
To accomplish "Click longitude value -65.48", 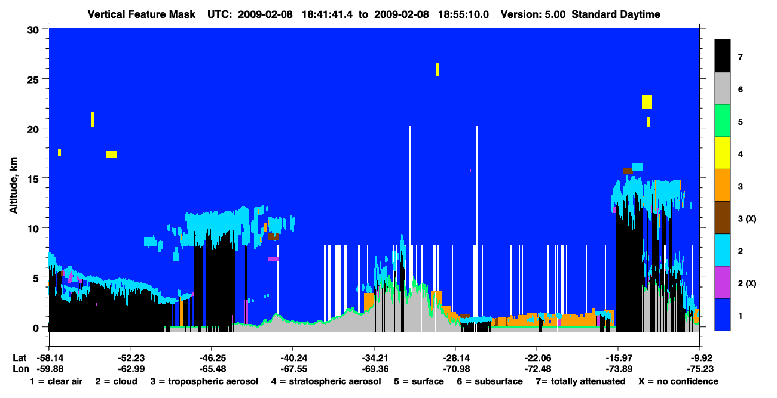I will coord(211,369).
